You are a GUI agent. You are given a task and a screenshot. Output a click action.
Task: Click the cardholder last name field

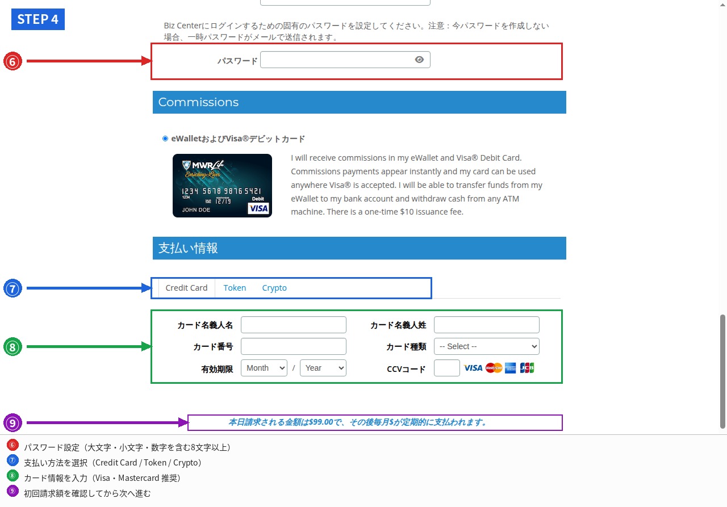click(x=487, y=325)
